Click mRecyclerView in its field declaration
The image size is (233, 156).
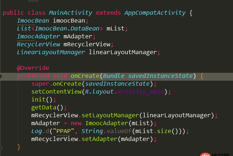pyautogui.click(x=87, y=44)
